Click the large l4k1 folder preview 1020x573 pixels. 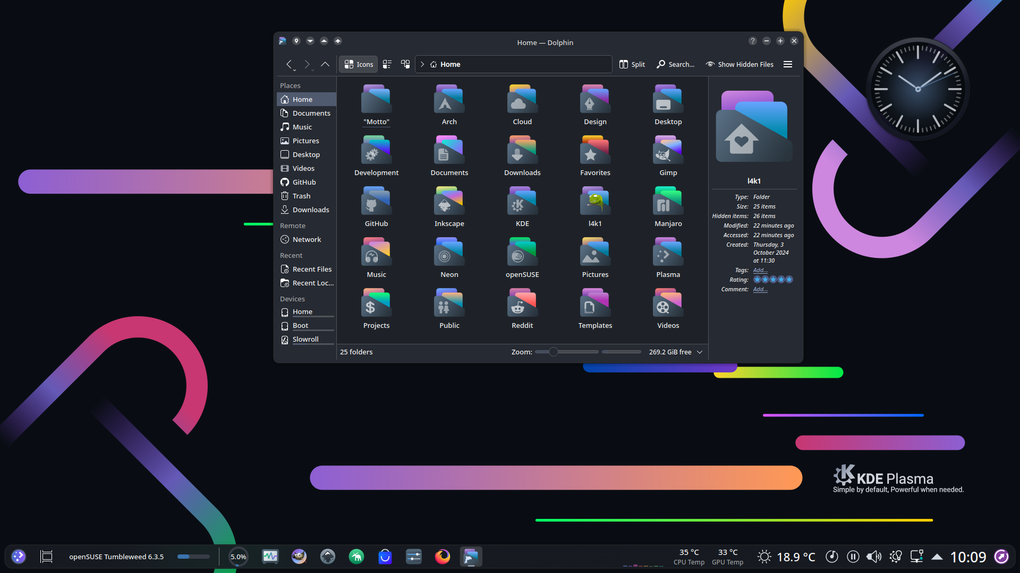(x=754, y=127)
